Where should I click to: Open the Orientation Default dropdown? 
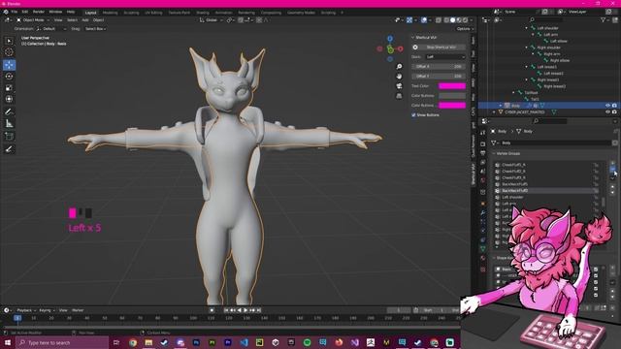(51, 29)
